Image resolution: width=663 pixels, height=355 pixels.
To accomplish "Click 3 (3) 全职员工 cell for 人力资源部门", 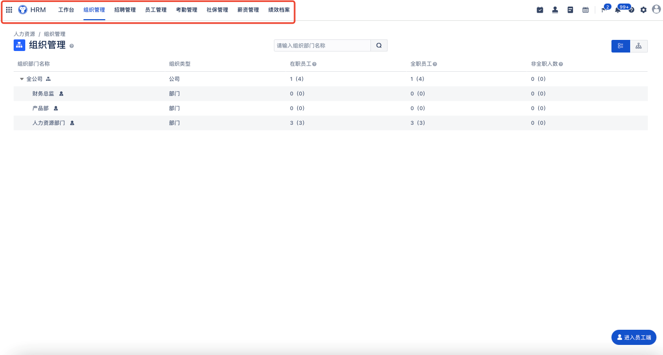I will [x=417, y=123].
